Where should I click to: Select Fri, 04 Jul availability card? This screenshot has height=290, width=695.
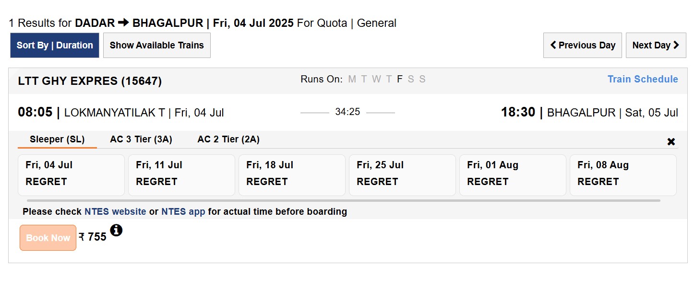coord(71,175)
